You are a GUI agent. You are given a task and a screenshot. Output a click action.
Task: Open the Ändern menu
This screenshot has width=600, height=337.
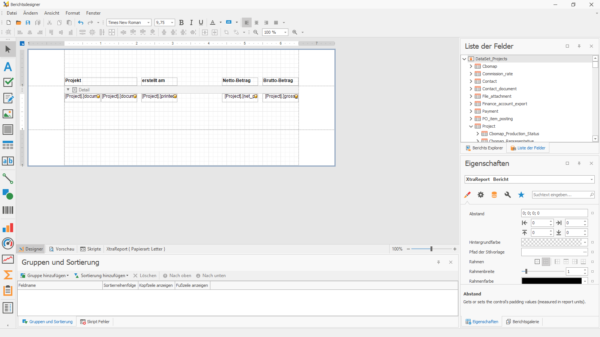[x=30, y=13]
